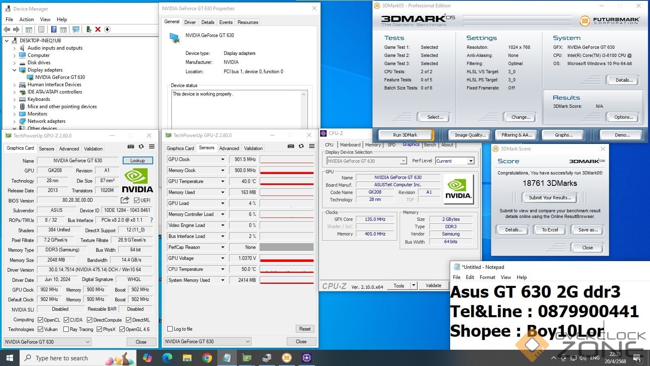Toggle the UEFI checkbox
This screenshot has width=650, height=366.
(137, 200)
